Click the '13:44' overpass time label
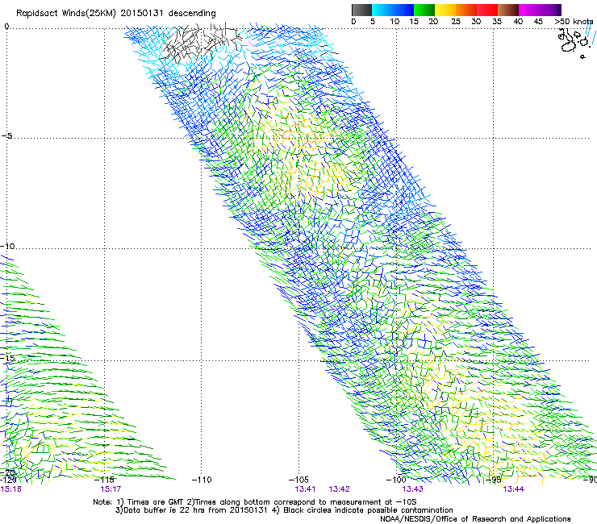This screenshot has width=597, height=524. click(514, 489)
